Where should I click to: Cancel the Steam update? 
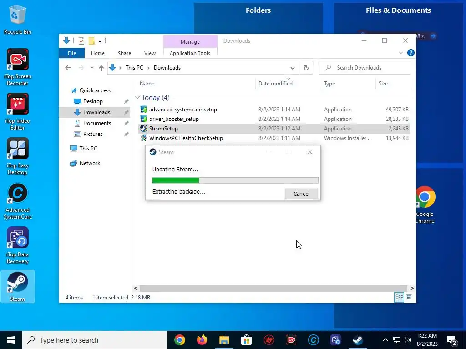tap(301, 194)
